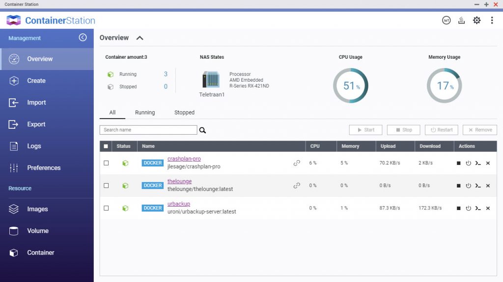The height and width of the screenshot is (282, 503).
Task: Click the Stop button
Action: coord(404,130)
